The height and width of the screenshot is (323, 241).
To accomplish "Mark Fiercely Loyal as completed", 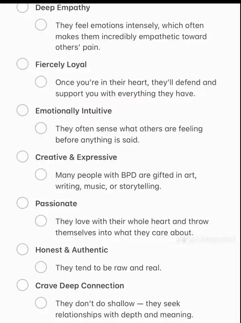I will (23, 64).
